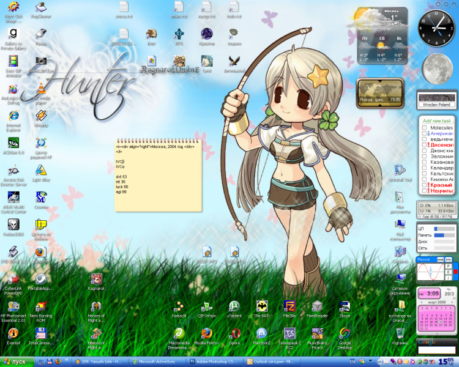Select info tab in Physical memory gadget

click(x=448, y=259)
